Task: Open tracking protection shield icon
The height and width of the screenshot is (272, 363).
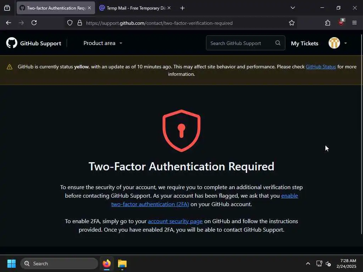Action: [x=70, y=23]
